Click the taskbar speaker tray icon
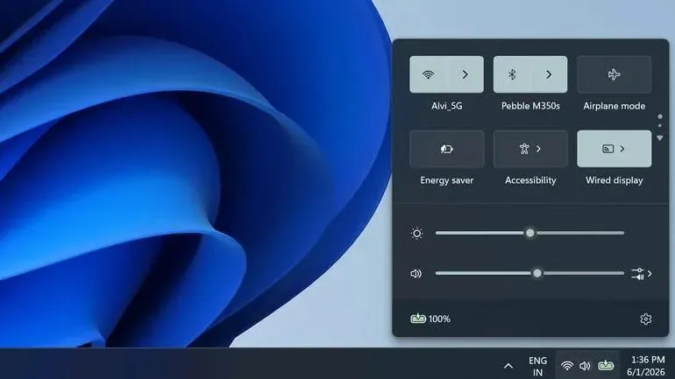 click(585, 366)
